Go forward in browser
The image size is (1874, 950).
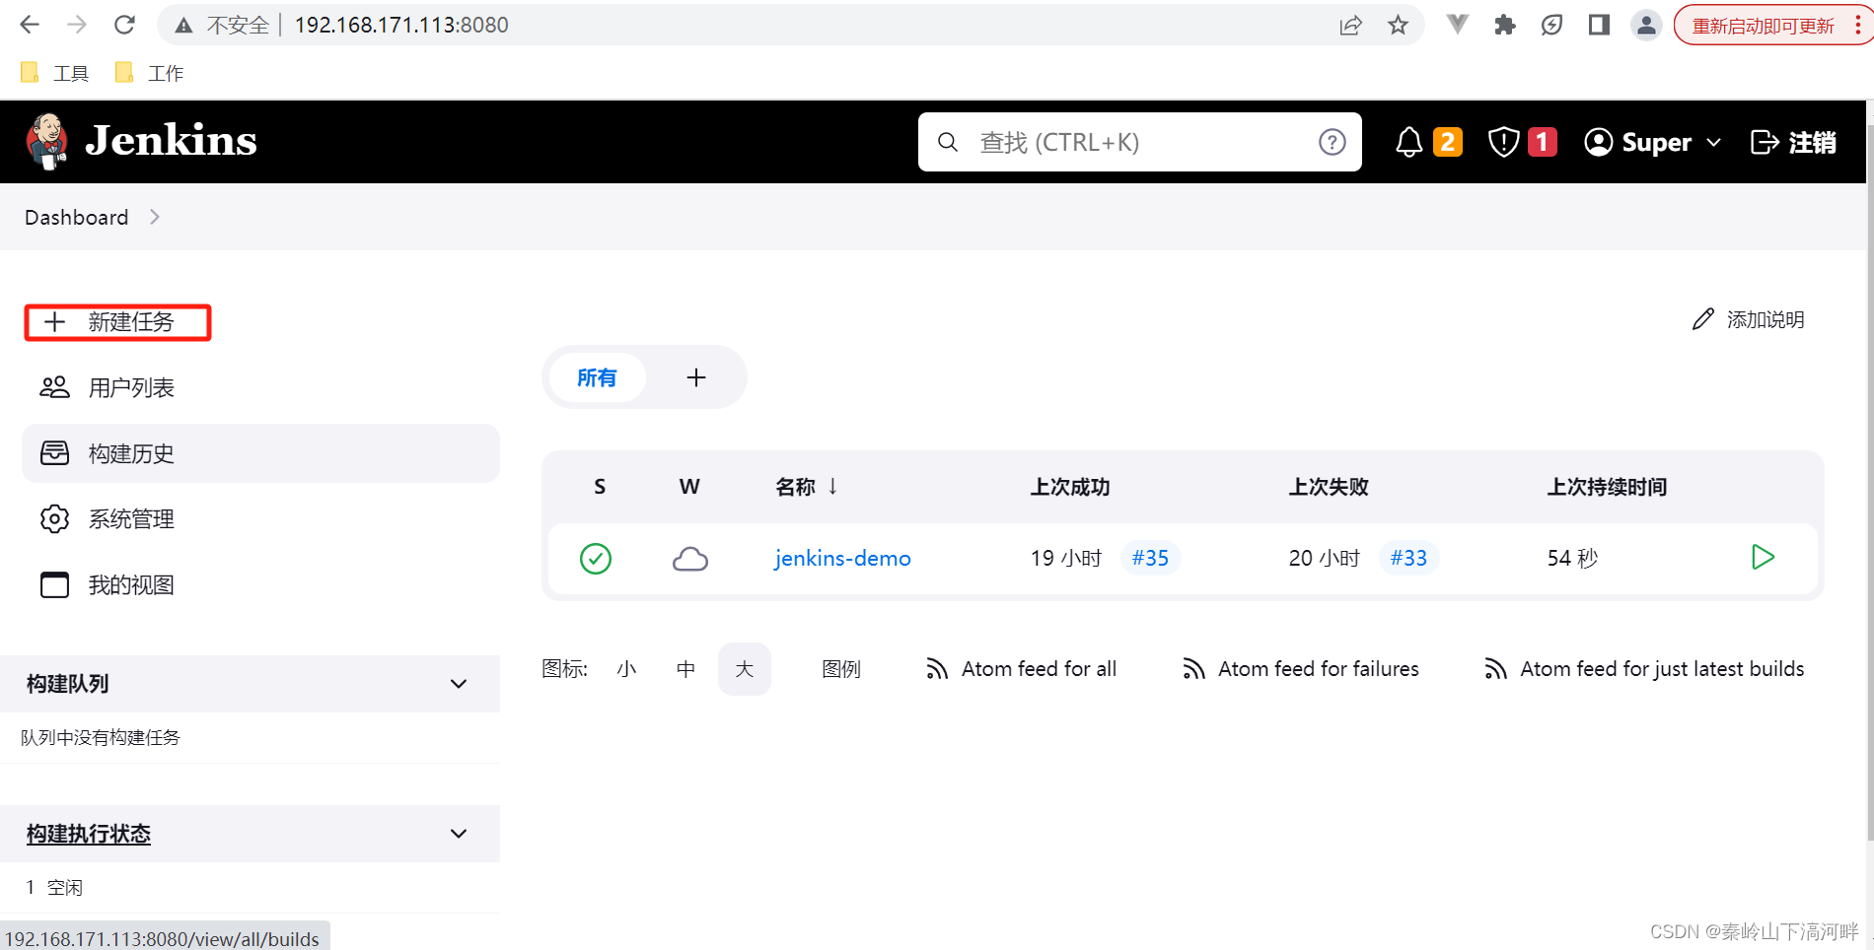tap(77, 25)
